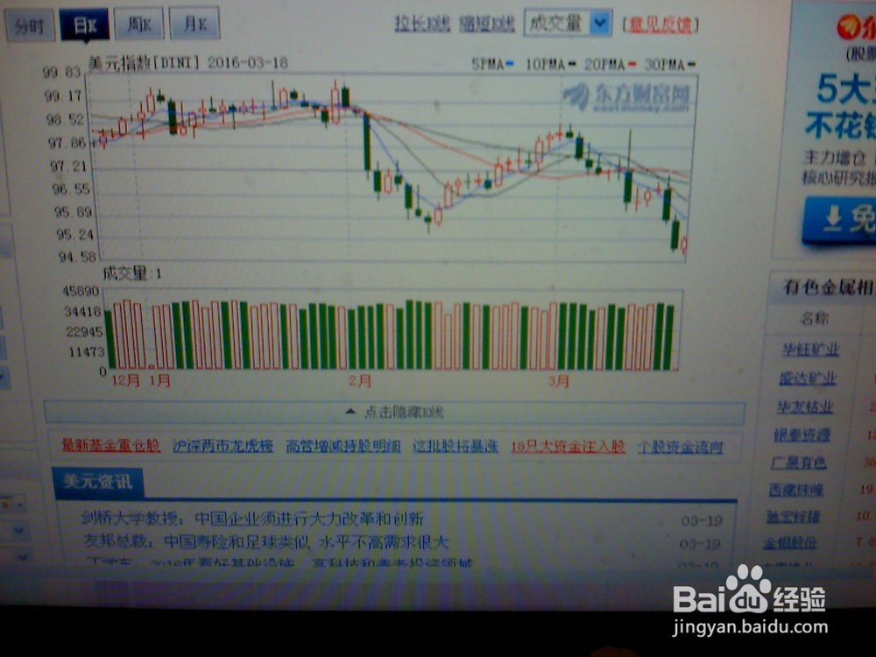Open the 周K weekly chart tab
This screenshot has width=876, height=657.
(139, 25)
